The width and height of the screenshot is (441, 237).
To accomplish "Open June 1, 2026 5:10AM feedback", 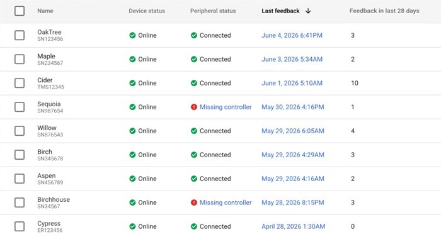I will [x=292, y=83].
